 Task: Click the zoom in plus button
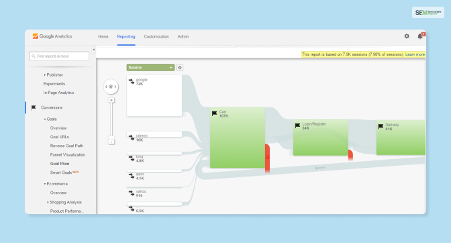111,101
